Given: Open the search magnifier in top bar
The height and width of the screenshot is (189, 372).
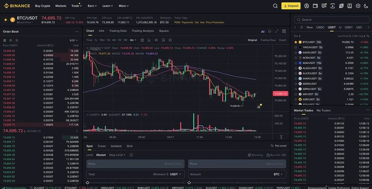Looking at the screenshot, I should [x=275, y=6].
